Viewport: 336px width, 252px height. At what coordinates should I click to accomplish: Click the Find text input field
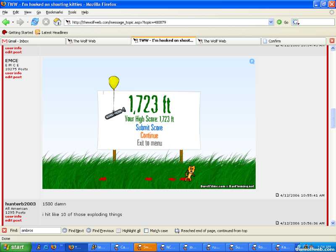40,231
